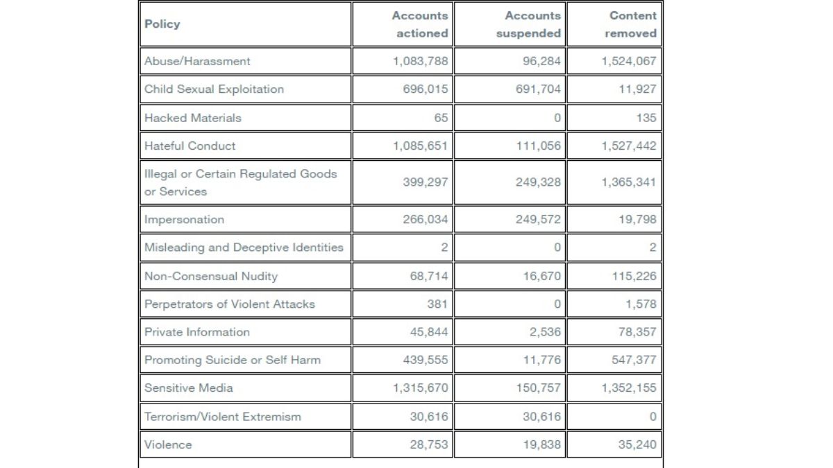Select Misleading and Deceptive Identities cell
The image size is (833, 468).
pos(244,248)
